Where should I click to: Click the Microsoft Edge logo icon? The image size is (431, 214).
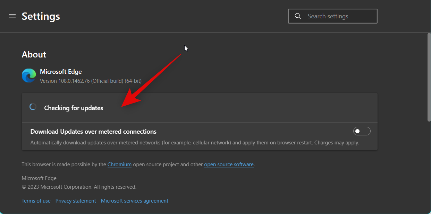(28, 75)
